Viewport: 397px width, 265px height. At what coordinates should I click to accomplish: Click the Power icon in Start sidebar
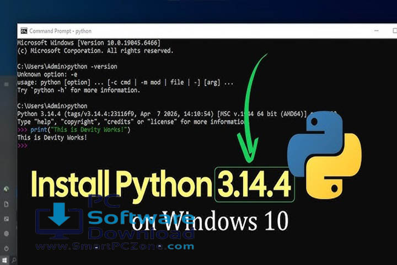6,248
